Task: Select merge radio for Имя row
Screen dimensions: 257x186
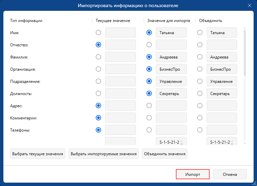Action: pos(200,33)
